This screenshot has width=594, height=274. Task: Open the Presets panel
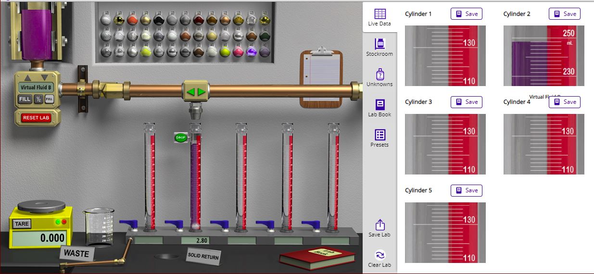pyautogui.click(x=379, y=138)
